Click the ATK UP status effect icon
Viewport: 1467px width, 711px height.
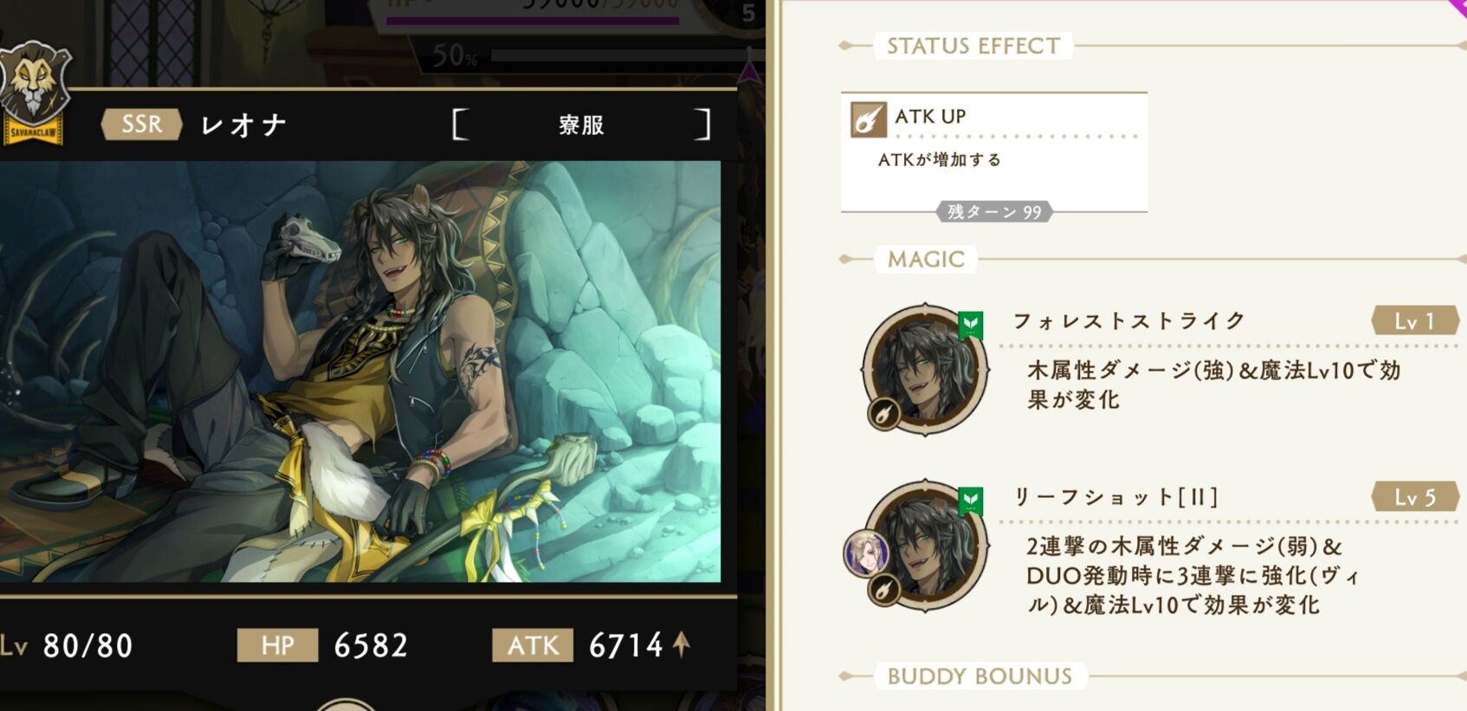(x=868, y=120)
